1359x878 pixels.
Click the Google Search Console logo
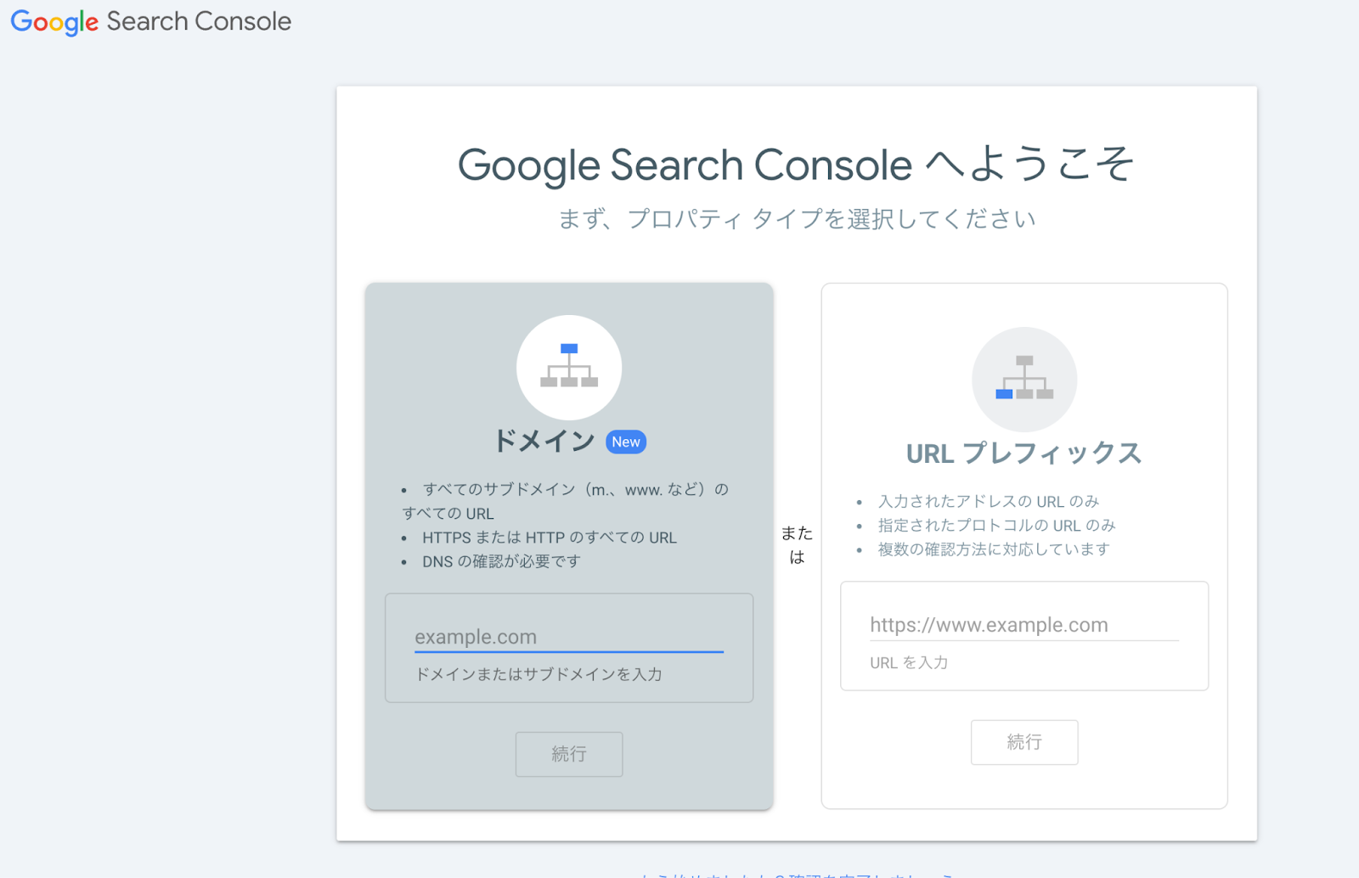150,22
